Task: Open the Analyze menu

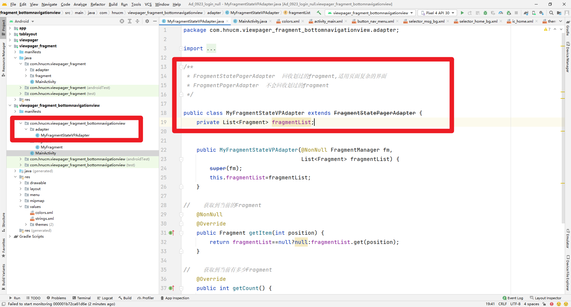Action: tap(80, 4)
